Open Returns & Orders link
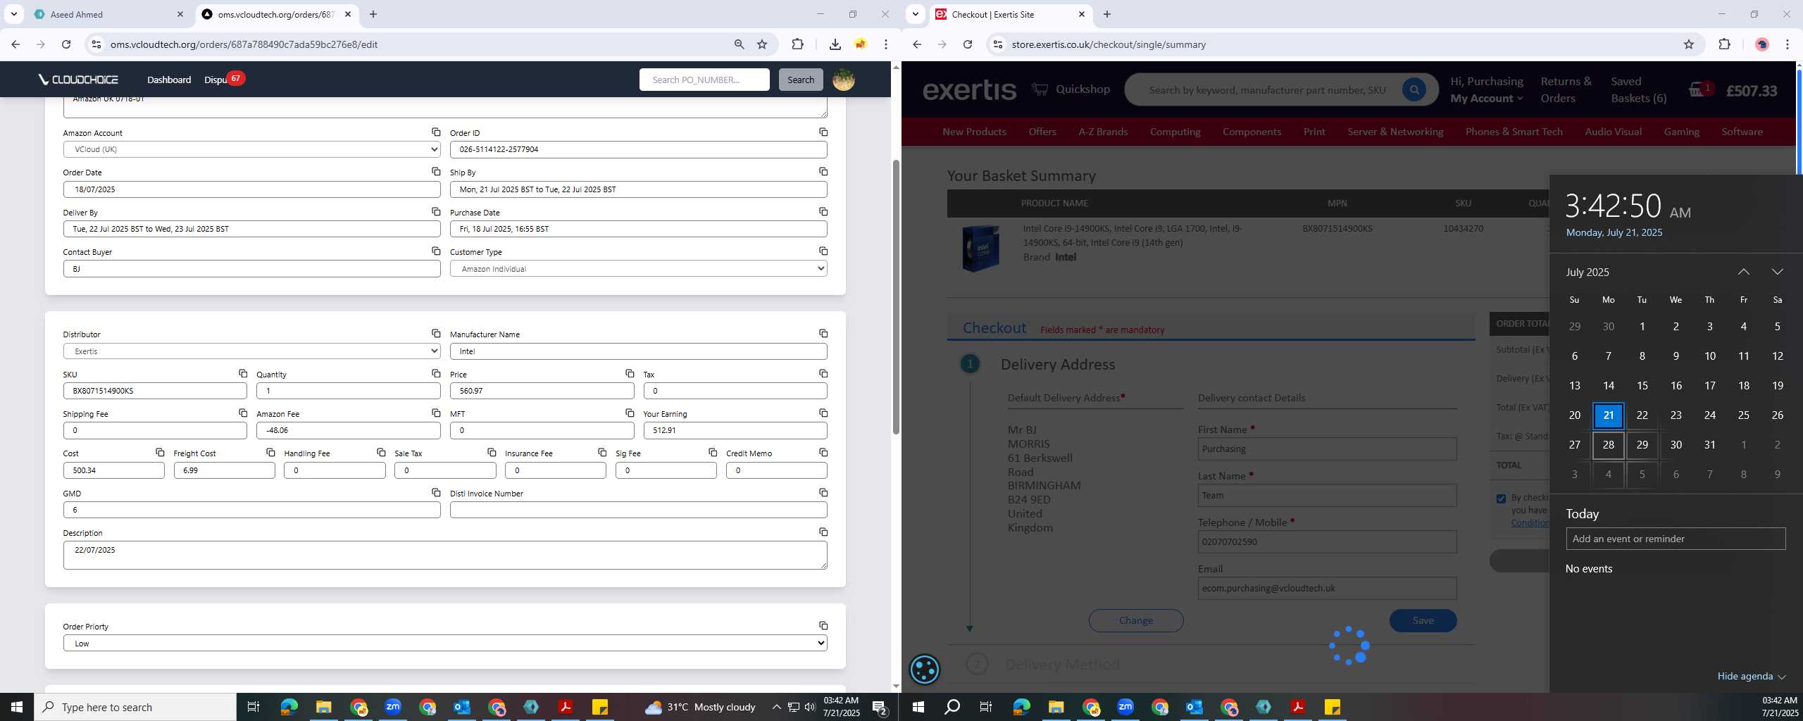Viewport: 1803px width, 721px height. pyautogui.click(x=1566, y=90)
